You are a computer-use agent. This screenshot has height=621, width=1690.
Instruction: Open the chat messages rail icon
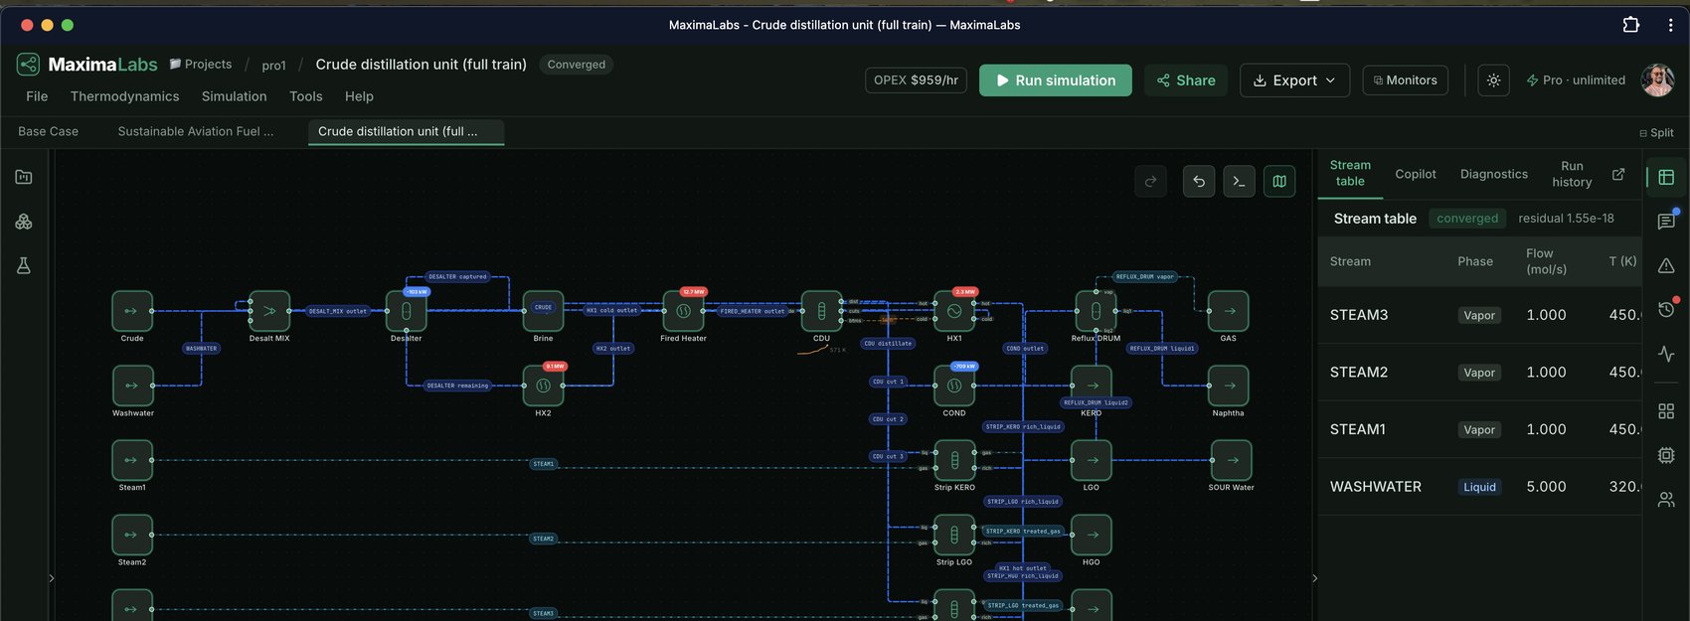tap(1666, 222)
